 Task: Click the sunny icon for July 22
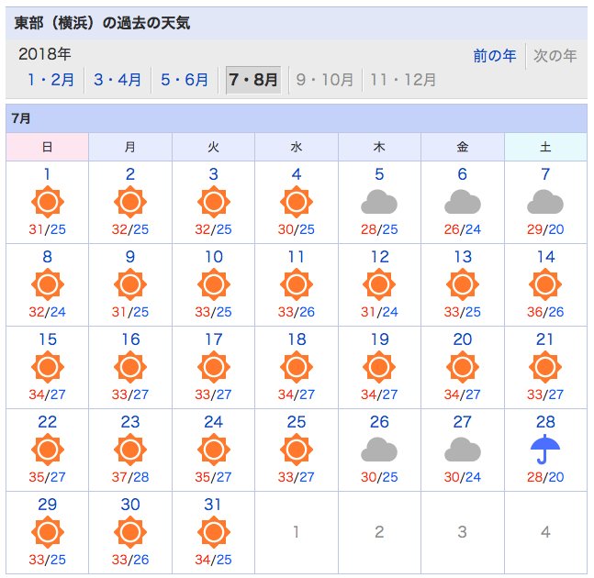click(48, 450)
